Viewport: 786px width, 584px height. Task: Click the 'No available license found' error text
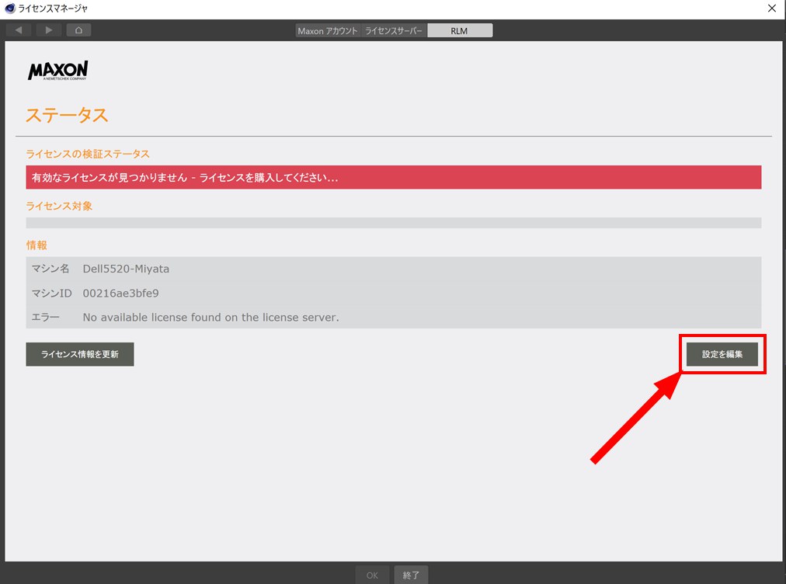tap(211, 318)
